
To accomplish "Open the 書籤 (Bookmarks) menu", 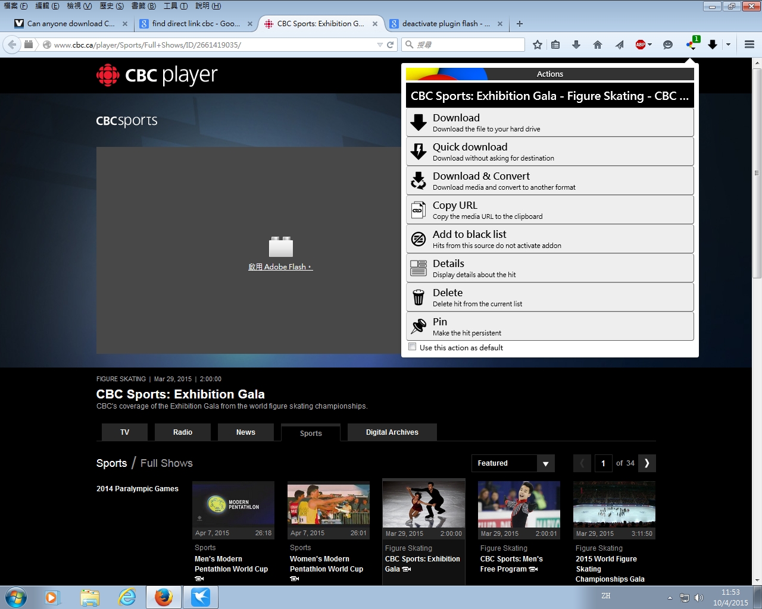I will click(143, 6).
